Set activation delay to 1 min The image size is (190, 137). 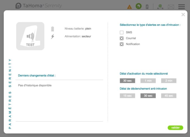(x=148, y=81)
